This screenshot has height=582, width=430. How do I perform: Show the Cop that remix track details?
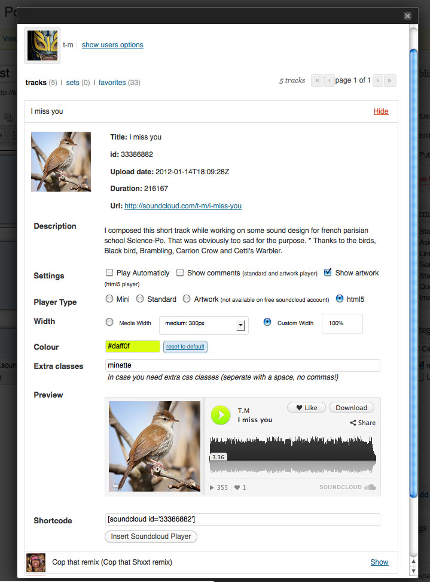click(x=379, y=562)
